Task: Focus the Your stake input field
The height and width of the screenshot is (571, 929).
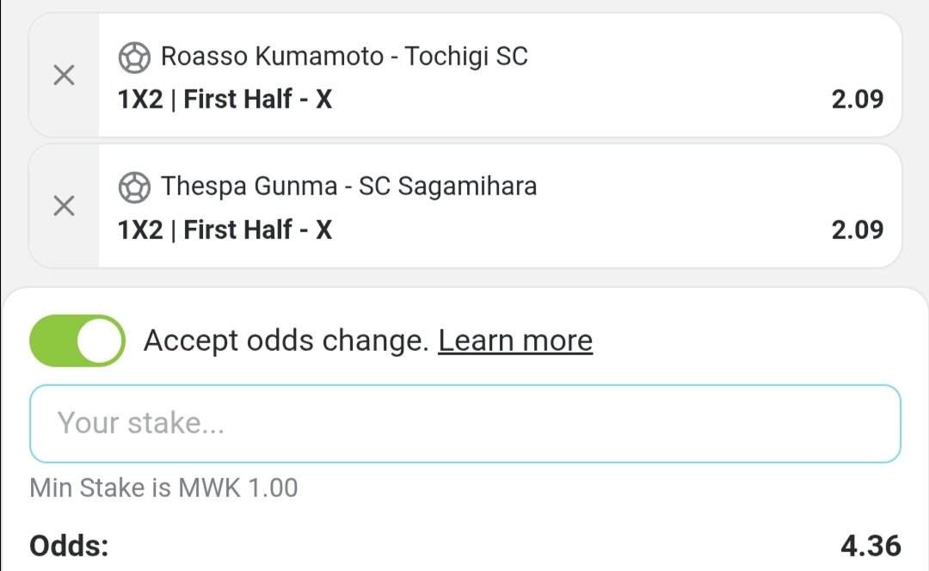Action: coord(465,423)
